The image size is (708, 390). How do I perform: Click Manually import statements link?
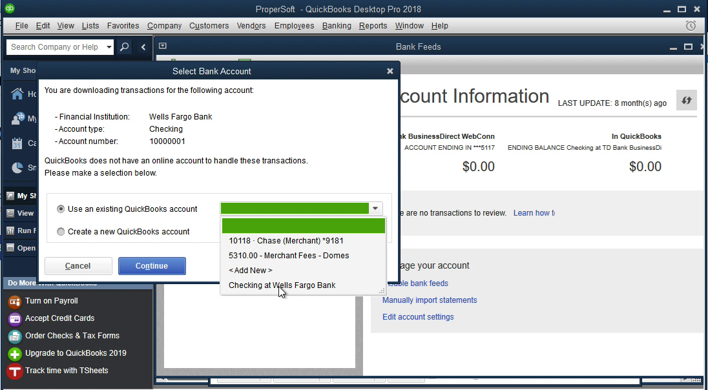click(x=430, y=300)
